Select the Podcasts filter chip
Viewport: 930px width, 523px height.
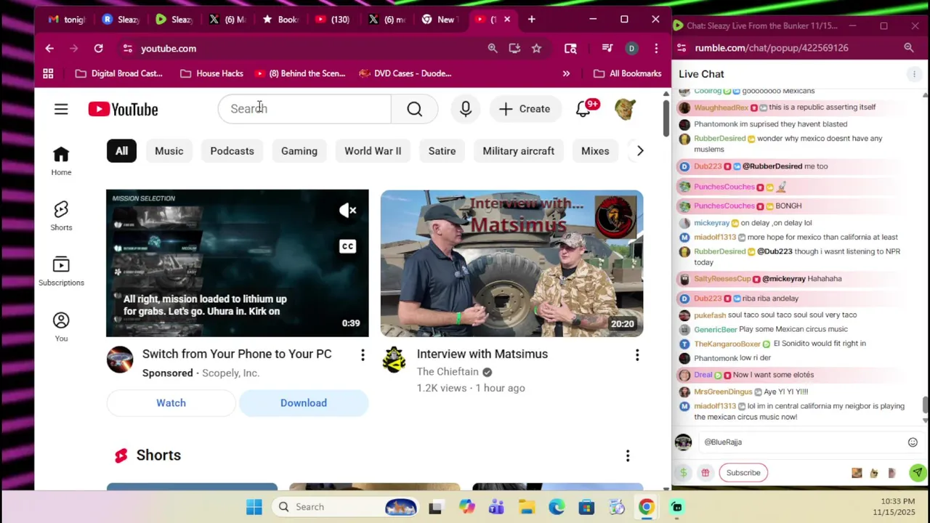pos(232,151)
